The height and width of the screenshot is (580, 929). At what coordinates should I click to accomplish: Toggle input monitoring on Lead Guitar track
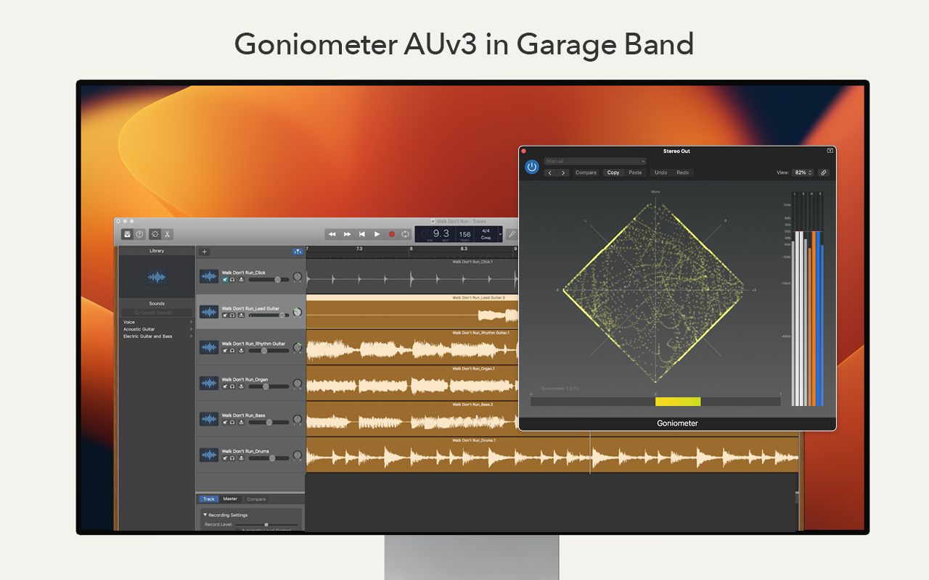(240, 315)
